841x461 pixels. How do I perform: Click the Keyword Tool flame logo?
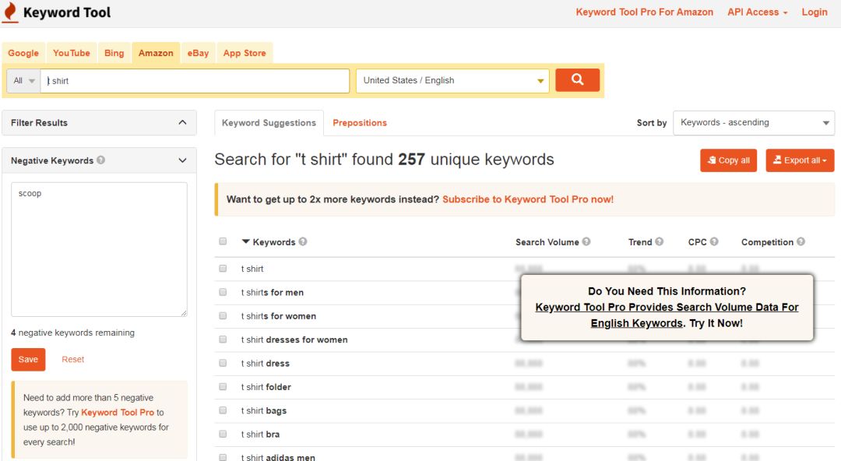coord(10,12)
